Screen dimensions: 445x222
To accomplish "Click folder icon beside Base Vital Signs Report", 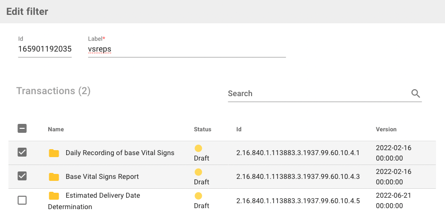I will [x=54, y=177].
